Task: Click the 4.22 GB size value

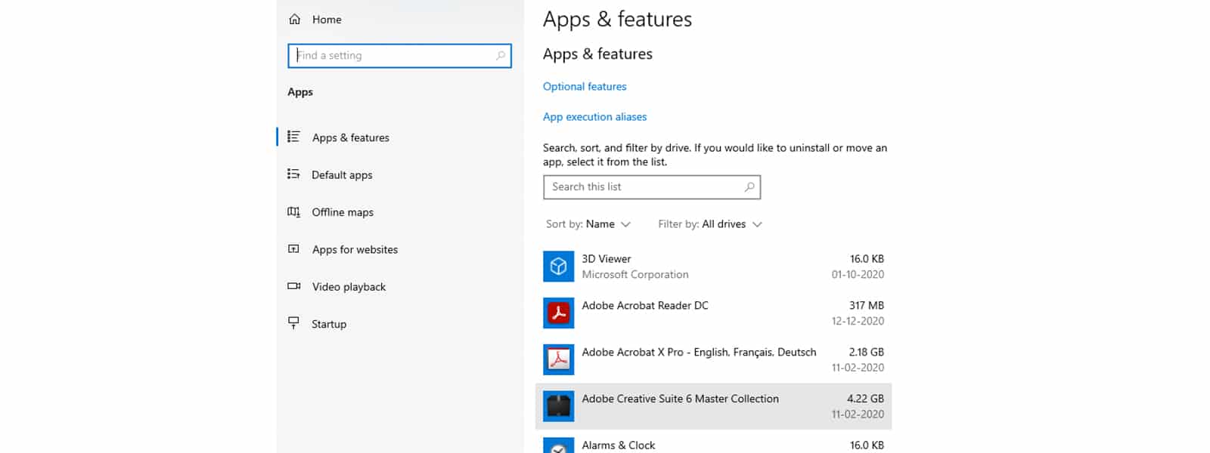Action: 866,399
